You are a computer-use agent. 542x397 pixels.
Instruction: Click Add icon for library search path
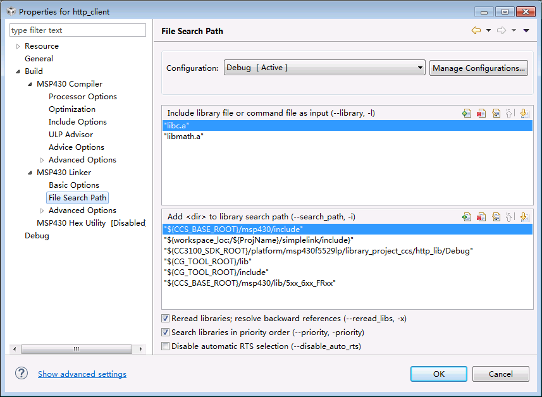[x=467, y=217]
